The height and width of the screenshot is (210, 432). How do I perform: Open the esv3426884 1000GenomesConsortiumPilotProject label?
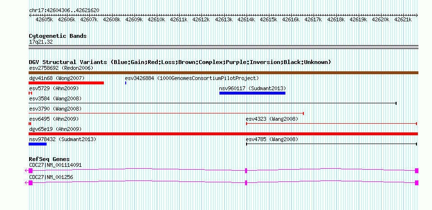point(192,78)
